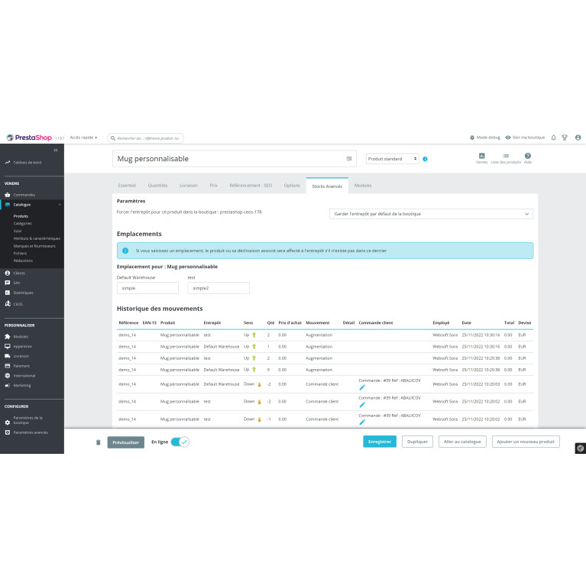Click the trash delete product icon
586x586 pixels.
(x=98, y=442)
